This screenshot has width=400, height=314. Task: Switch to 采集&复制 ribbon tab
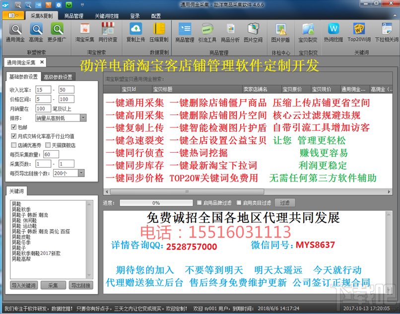tap(42, 16)
